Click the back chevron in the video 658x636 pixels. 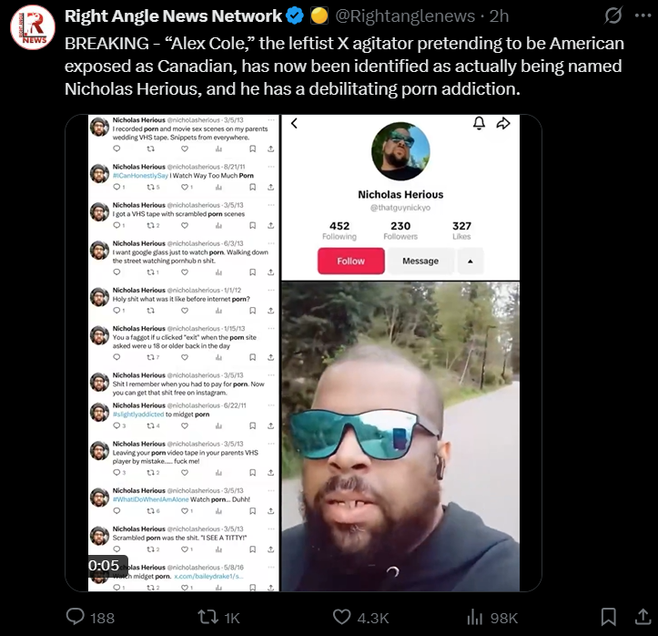294,123
